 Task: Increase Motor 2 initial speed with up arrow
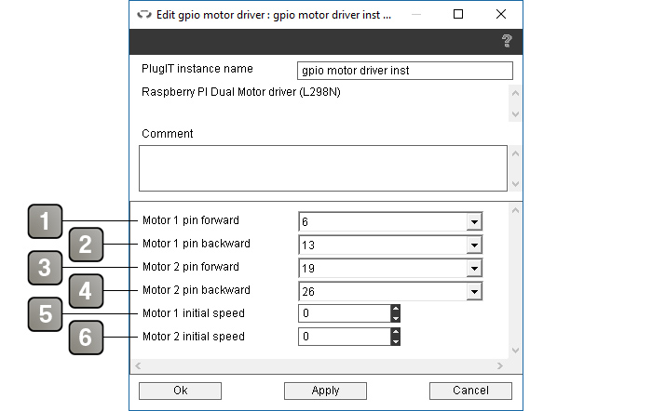click(x=396, y=332)
